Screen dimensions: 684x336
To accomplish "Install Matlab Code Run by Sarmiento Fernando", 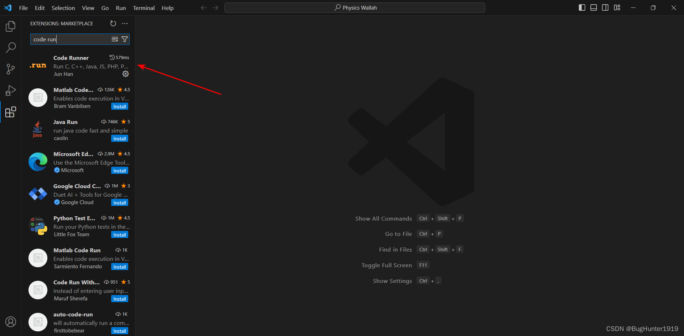I will pyautogui.click(x=120, y=267).
